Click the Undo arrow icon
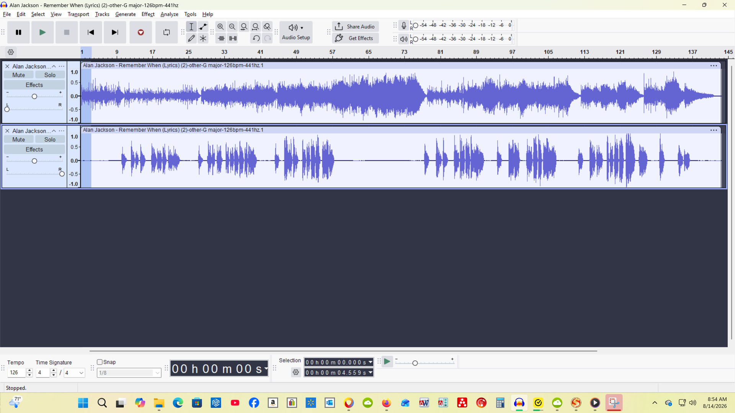 [256, 38]
